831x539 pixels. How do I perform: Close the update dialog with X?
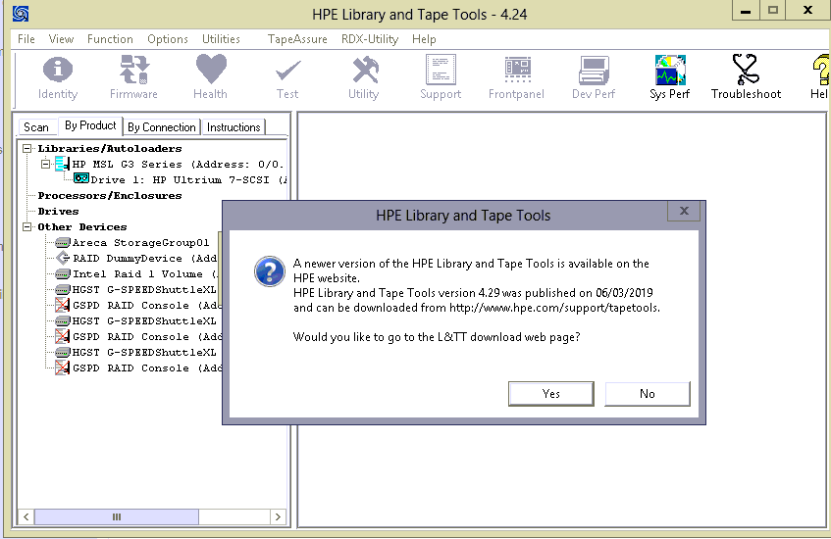pos(684,211)
